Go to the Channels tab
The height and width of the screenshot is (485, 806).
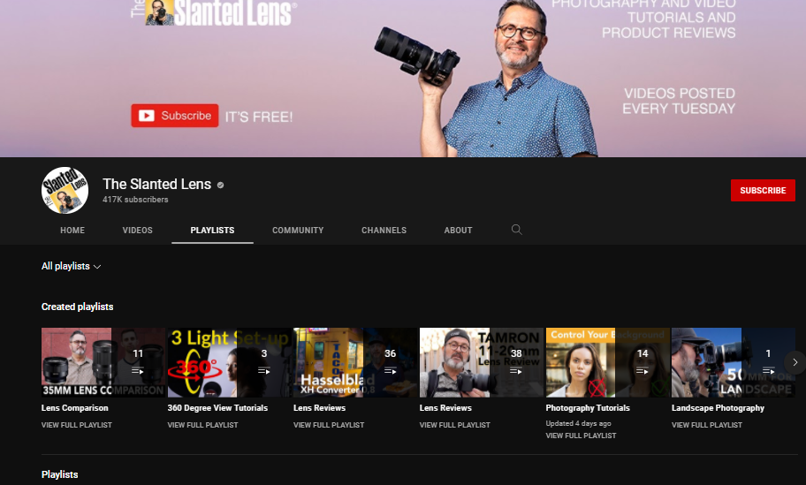[x=384, y=231]
